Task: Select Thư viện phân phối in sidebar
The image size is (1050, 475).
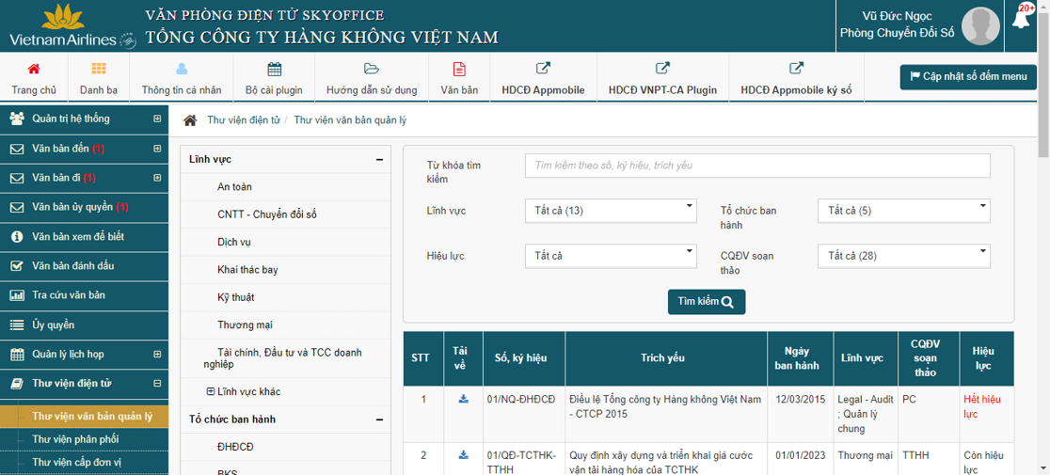Action: [x=76, y=439]
